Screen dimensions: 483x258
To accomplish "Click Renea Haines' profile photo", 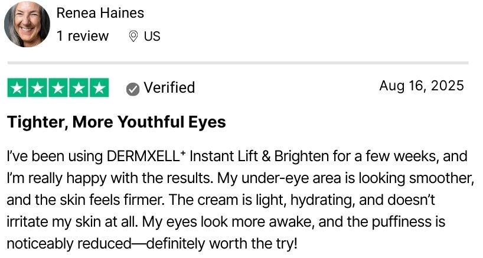I will pos(27,24).
